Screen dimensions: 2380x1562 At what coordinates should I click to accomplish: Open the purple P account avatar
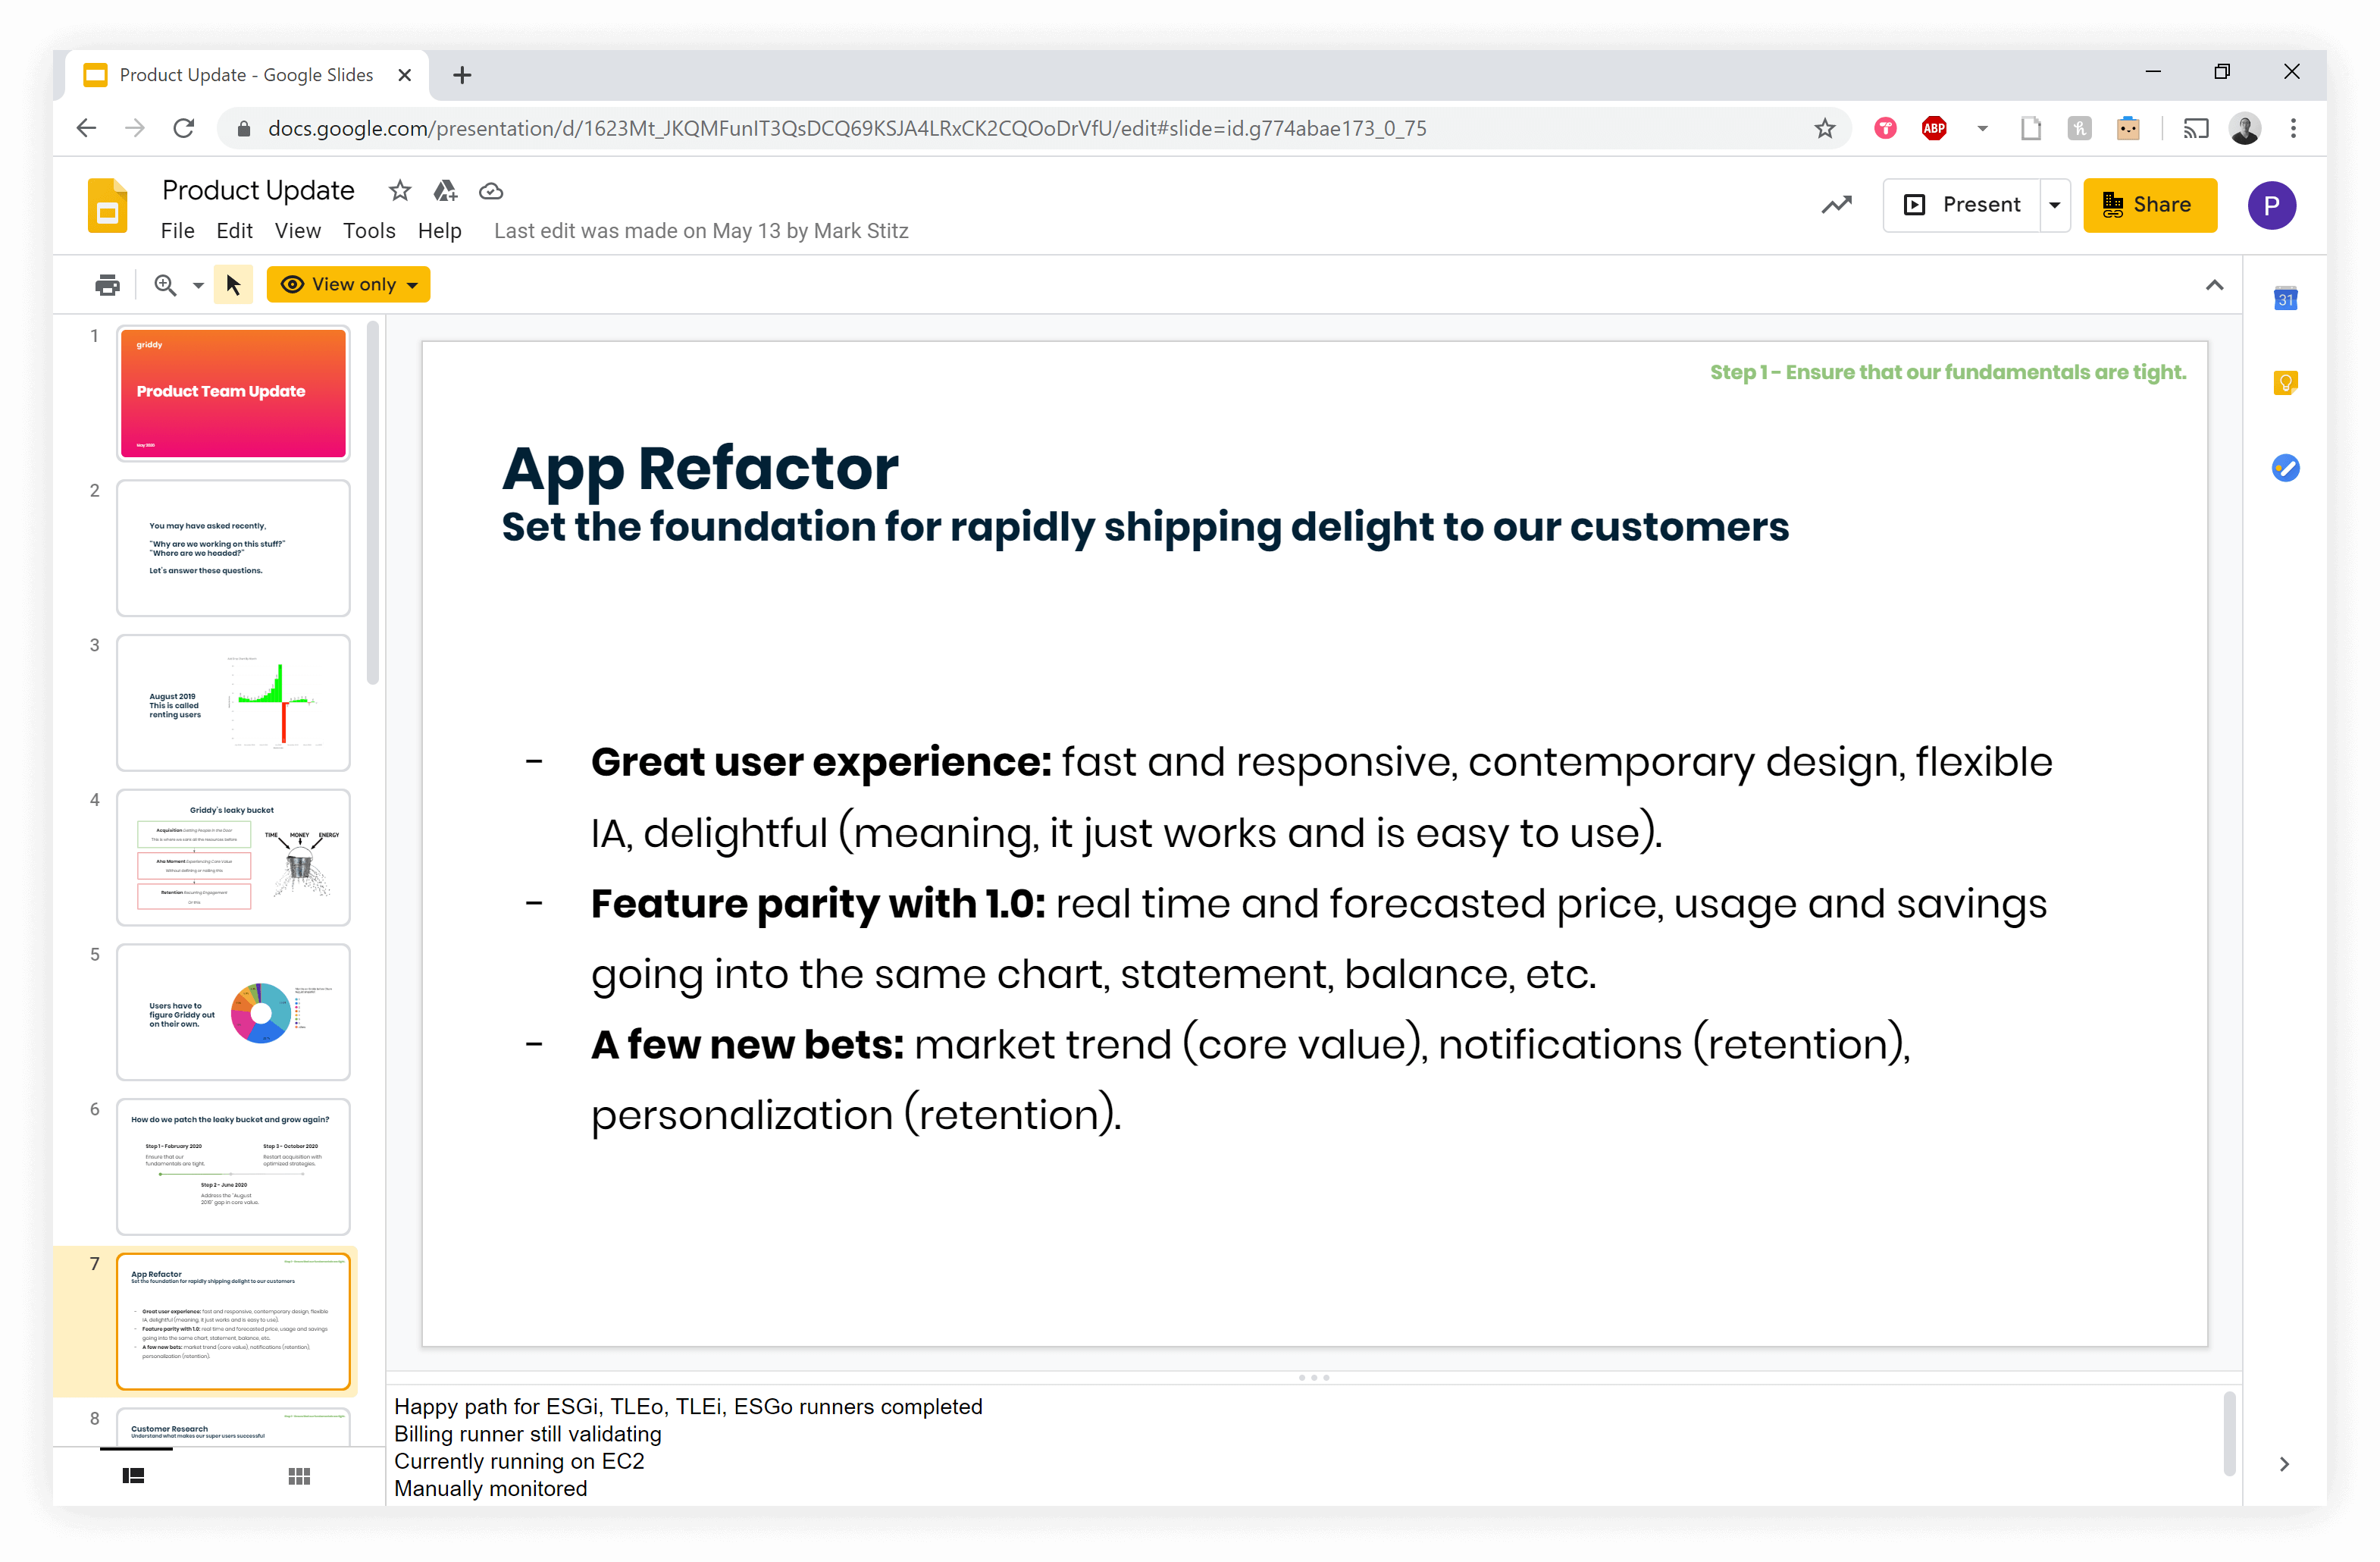(x=2271, y=205)
